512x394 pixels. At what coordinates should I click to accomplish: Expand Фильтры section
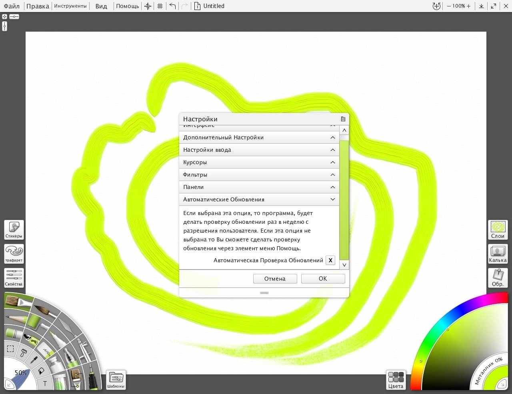[259, 175]
